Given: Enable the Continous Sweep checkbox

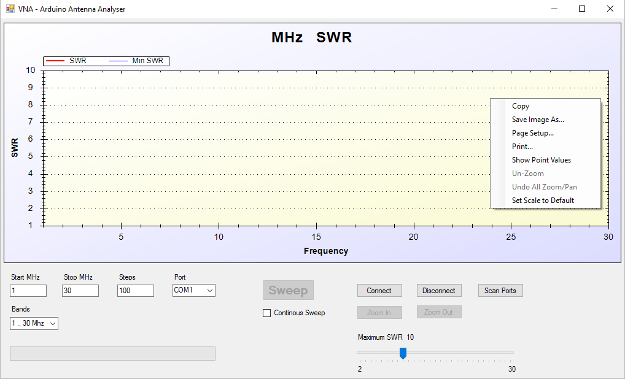Looking at the screenshot, I should 266,313.
